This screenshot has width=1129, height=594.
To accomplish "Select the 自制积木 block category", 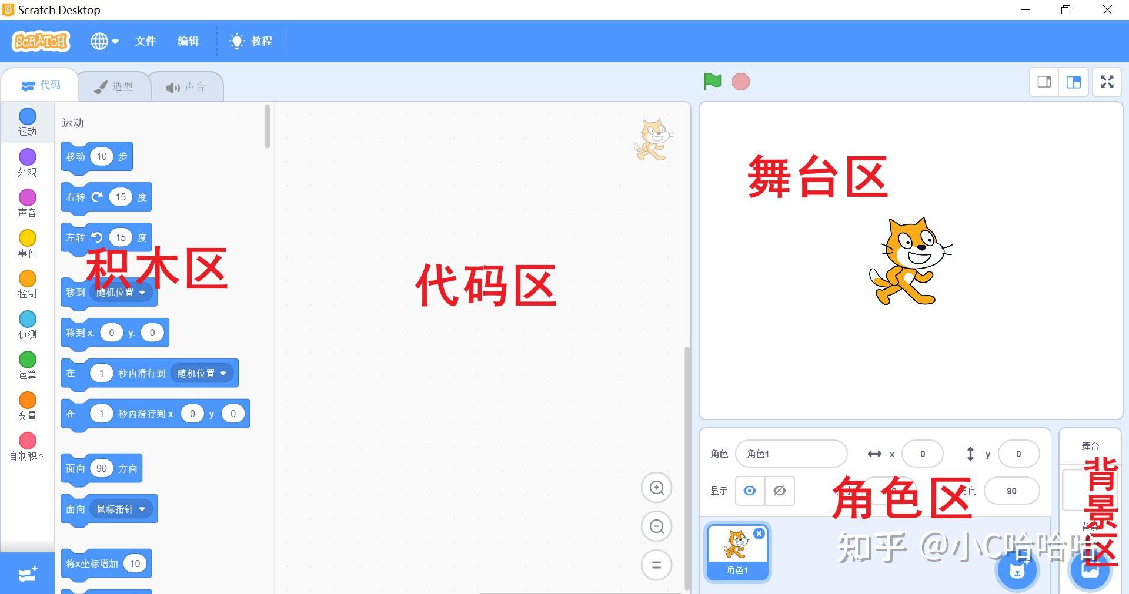I will 28,447.
